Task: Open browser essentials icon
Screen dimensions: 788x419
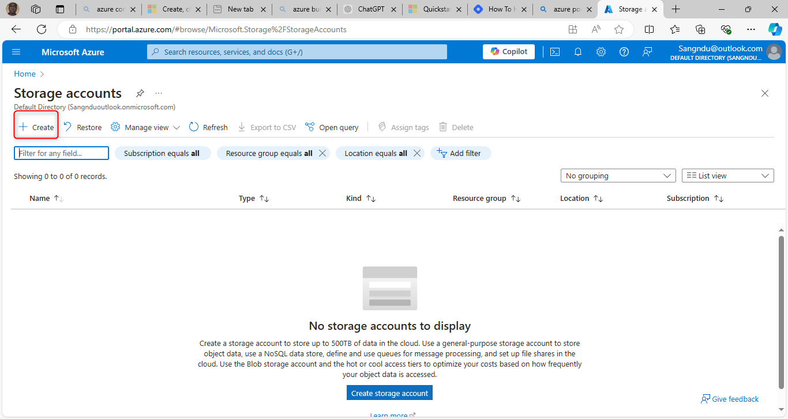Action: coord(726,29)
